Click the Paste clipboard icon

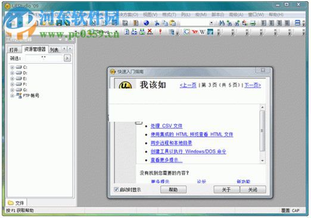(x=173, y=23)
